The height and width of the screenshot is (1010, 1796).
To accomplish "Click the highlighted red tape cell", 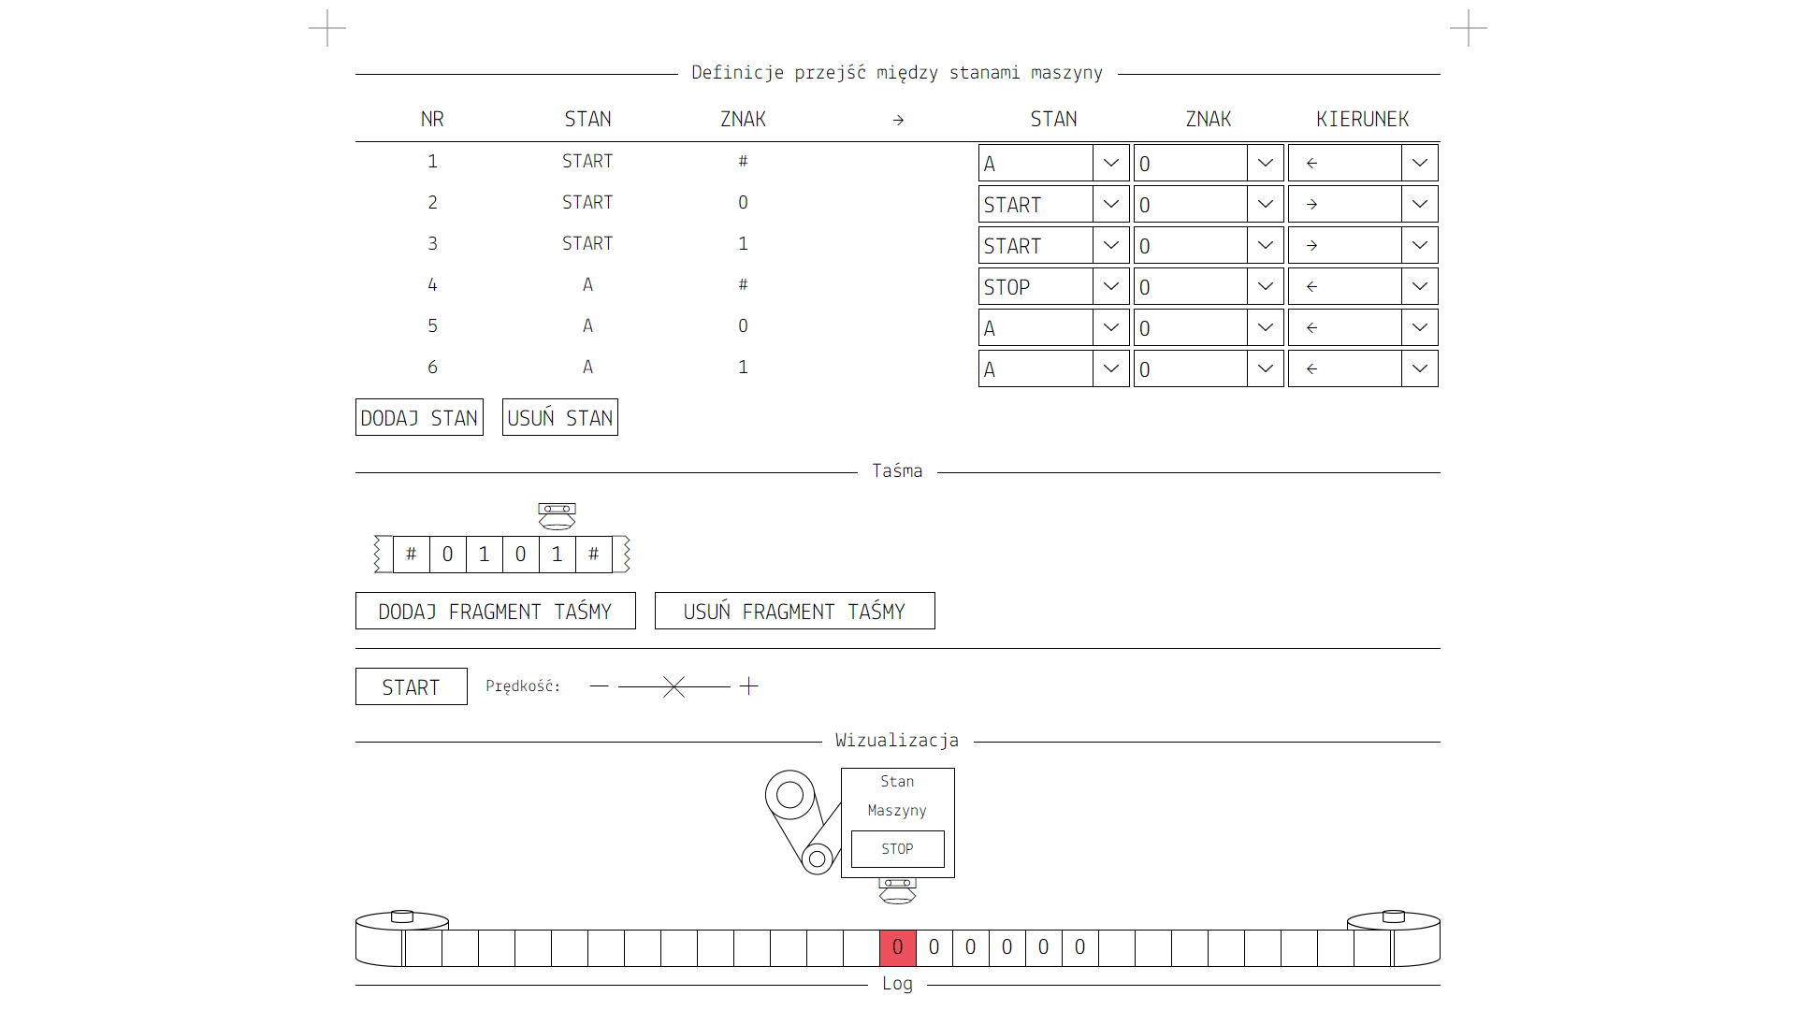I will pyautogui.click(x=897, y=947).
